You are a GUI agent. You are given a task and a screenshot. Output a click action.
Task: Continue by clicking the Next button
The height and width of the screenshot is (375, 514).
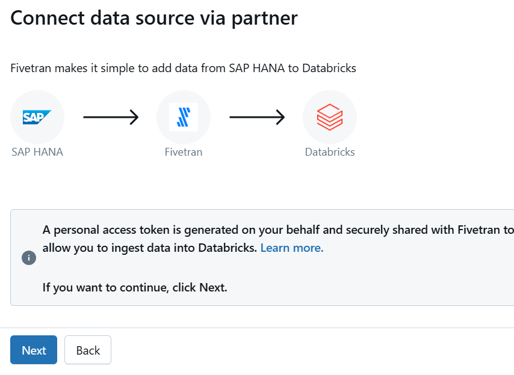click(34, 350)
